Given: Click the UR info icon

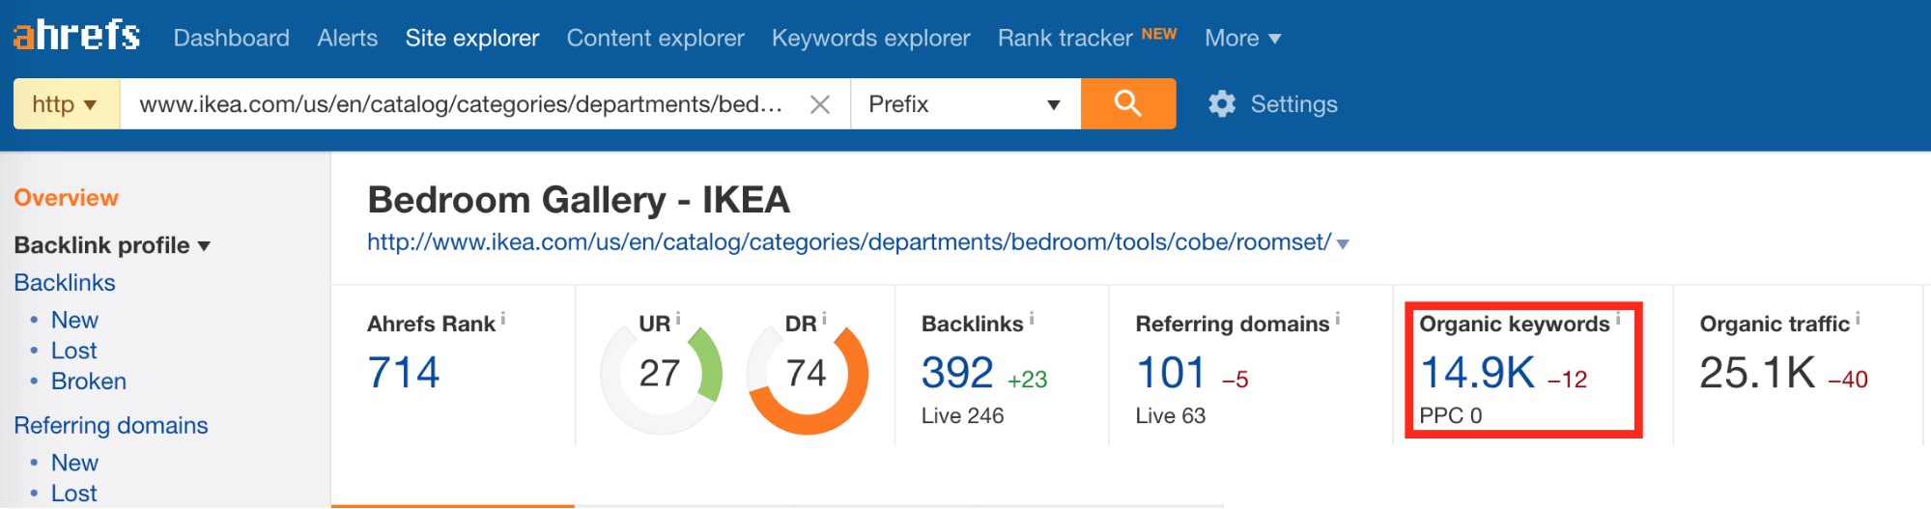Looking at the screenshot, I should coord(677,318).
